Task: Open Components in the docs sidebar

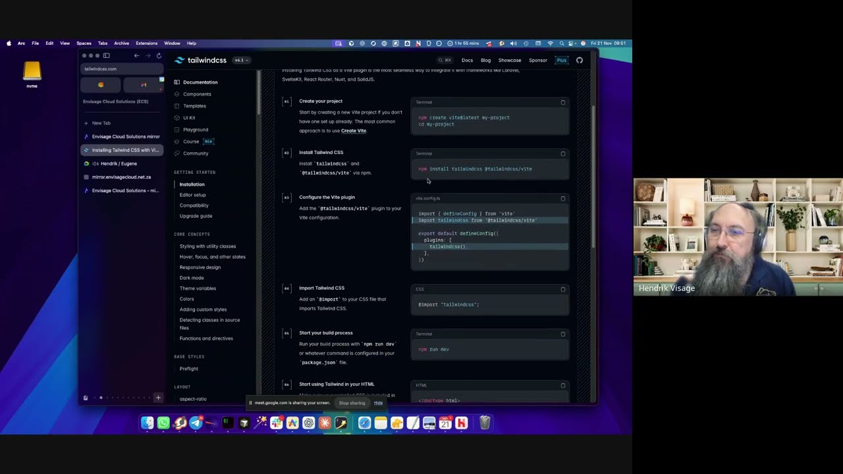Action: point(197,94)
